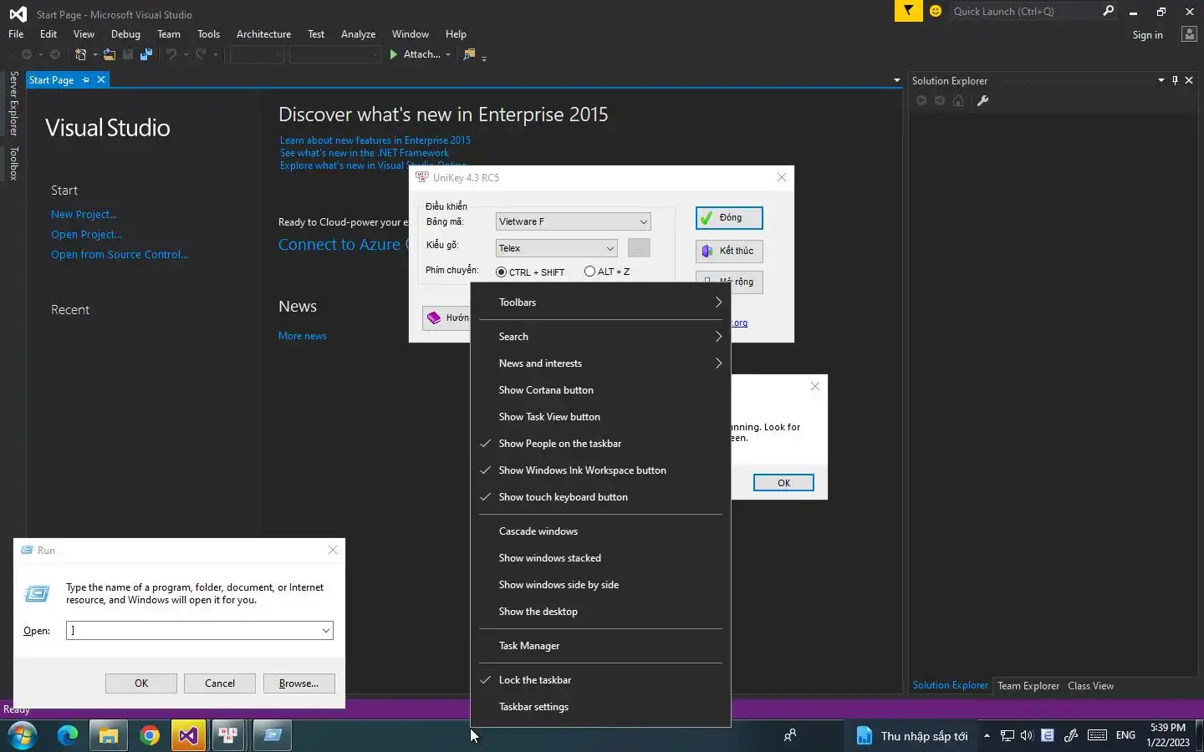Switch to the Team Explorer tab
The height and width of the screenshot is (752, 1204).
[x=1028, y=686]
